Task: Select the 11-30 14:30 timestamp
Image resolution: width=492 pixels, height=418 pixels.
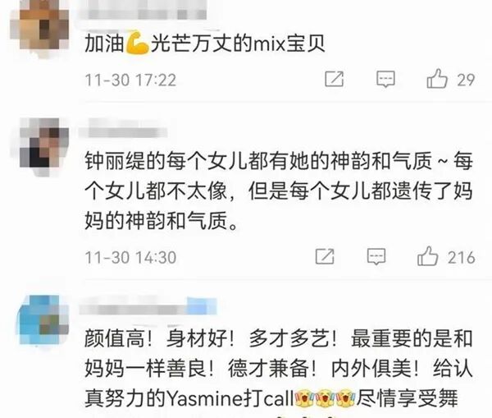Action: click(130, 258)
